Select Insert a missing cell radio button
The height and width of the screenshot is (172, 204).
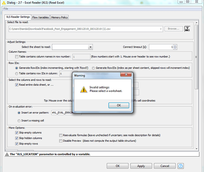(x=19, y=121)
